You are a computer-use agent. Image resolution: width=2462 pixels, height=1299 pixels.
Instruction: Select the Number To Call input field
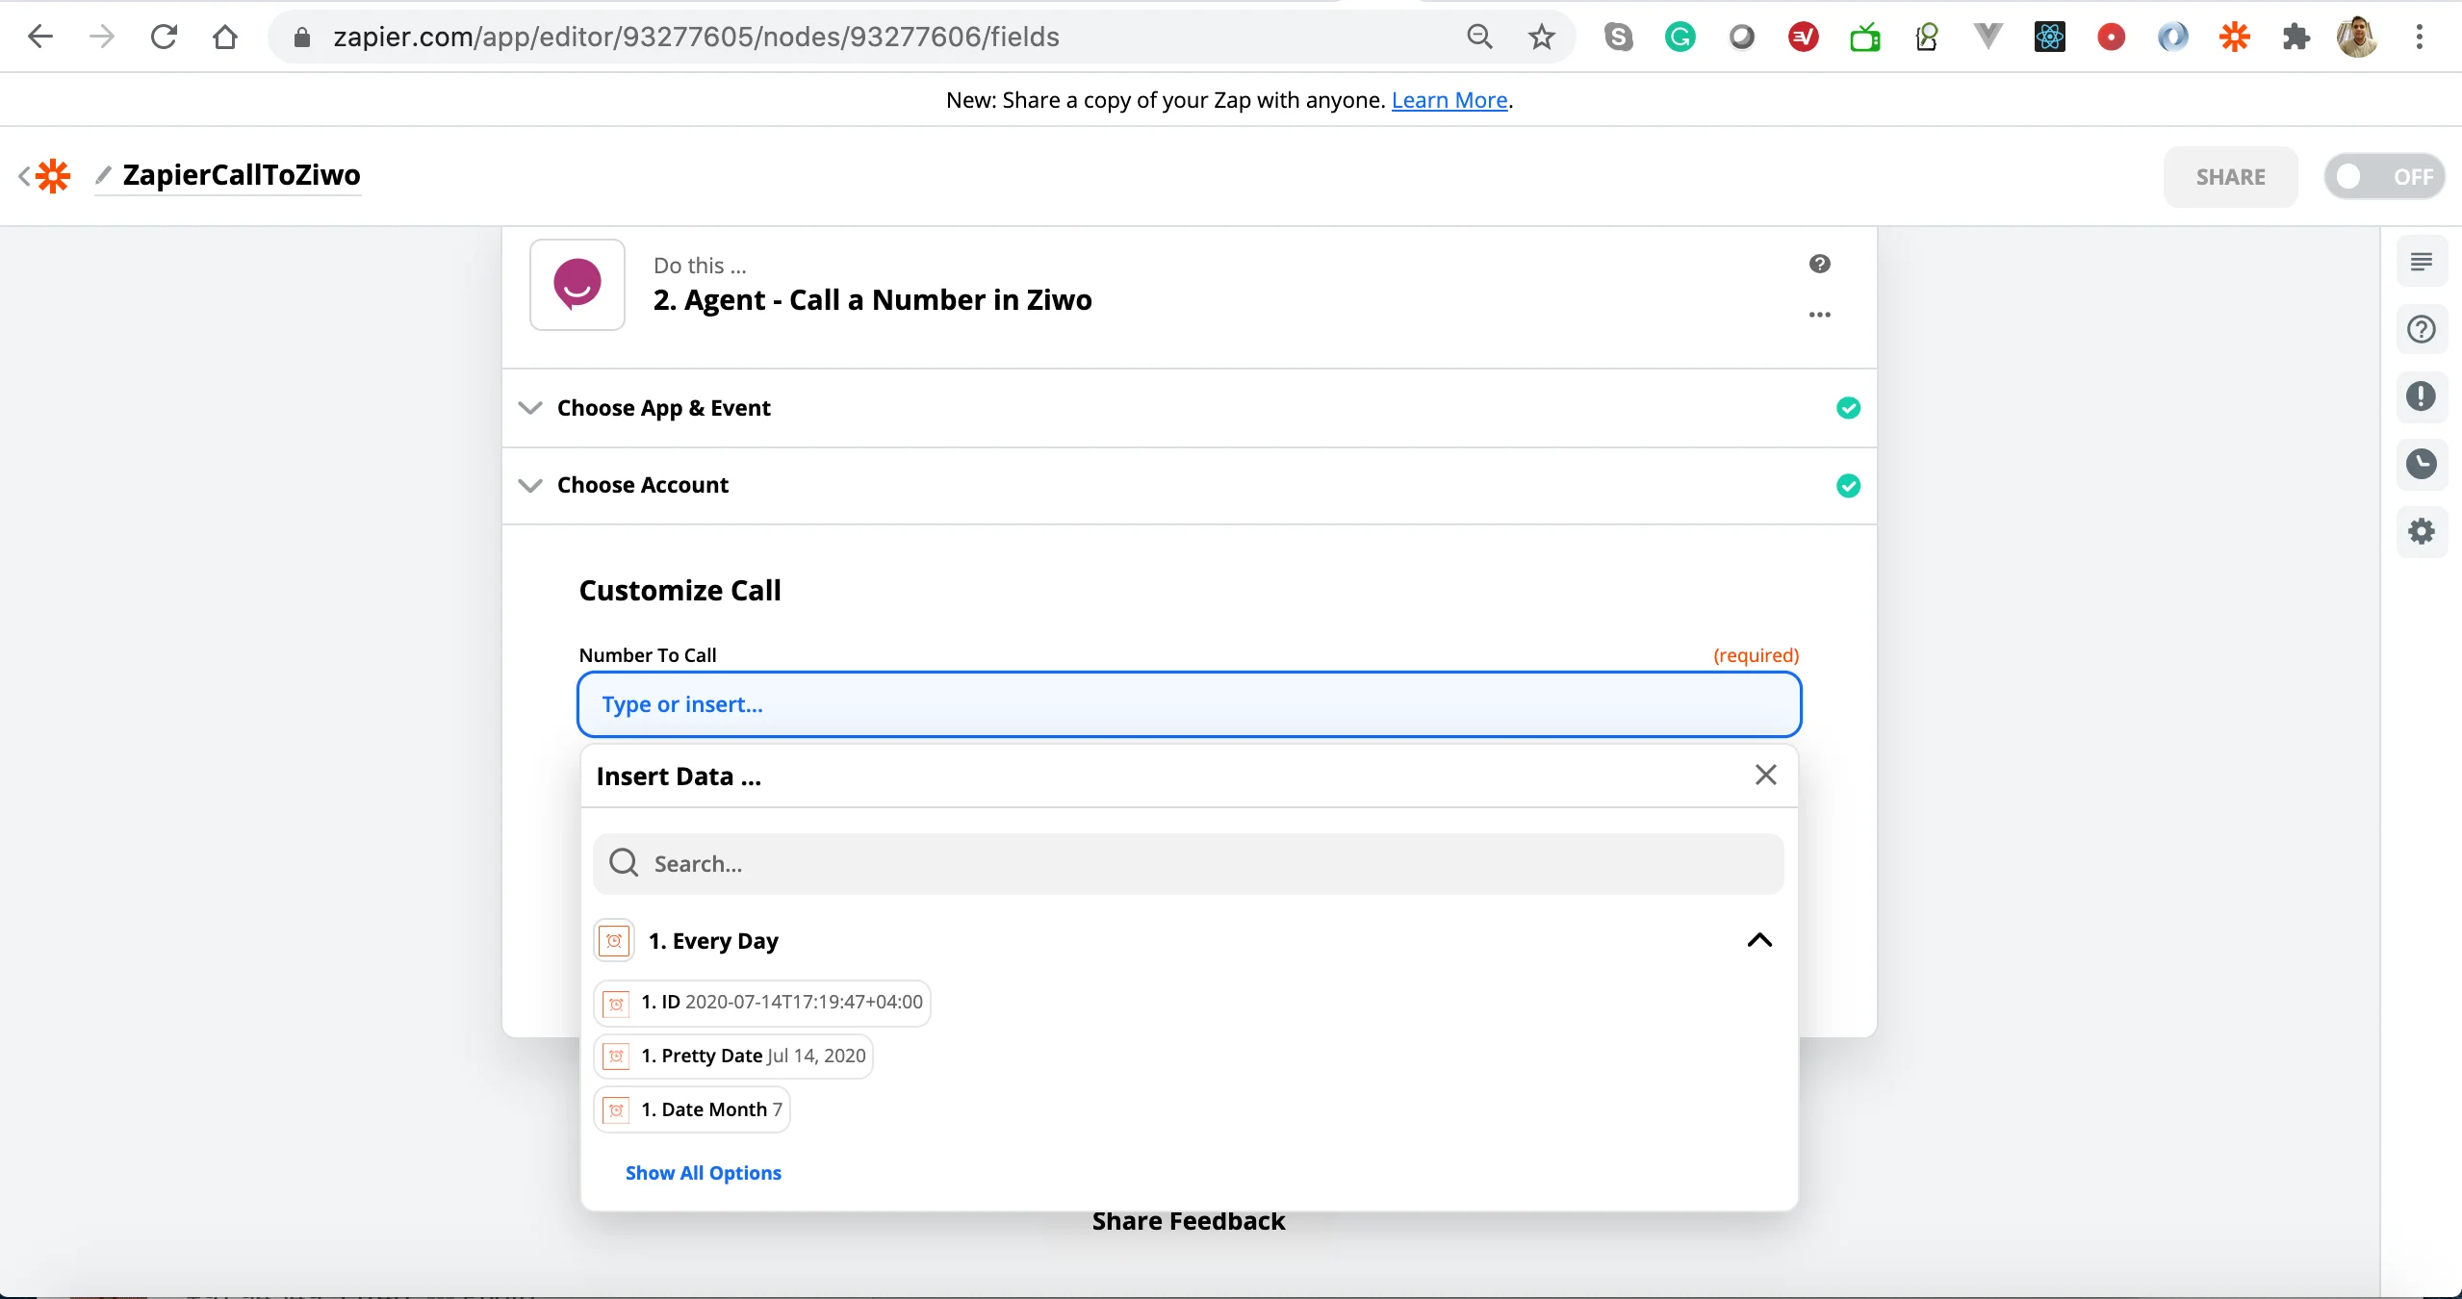pos(1189,703)
